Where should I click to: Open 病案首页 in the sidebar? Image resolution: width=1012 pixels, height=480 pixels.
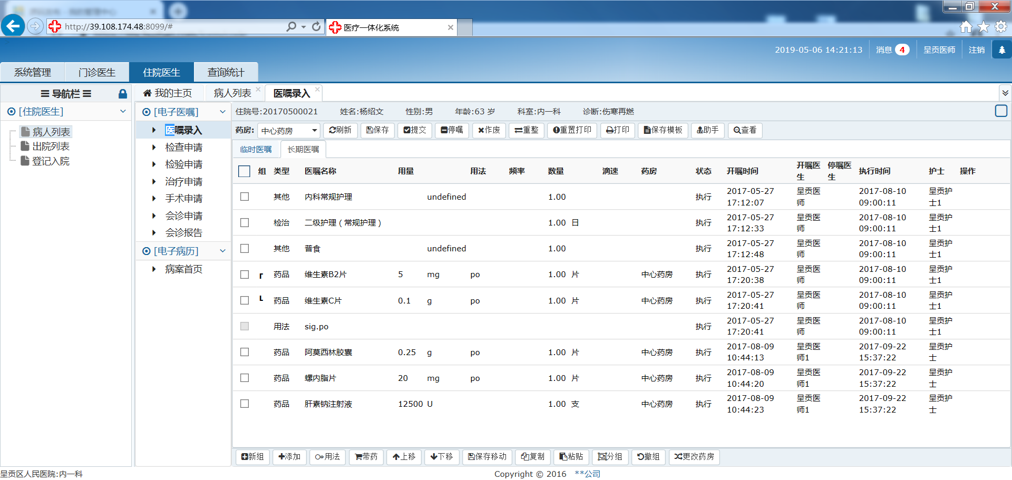point(183,269)
